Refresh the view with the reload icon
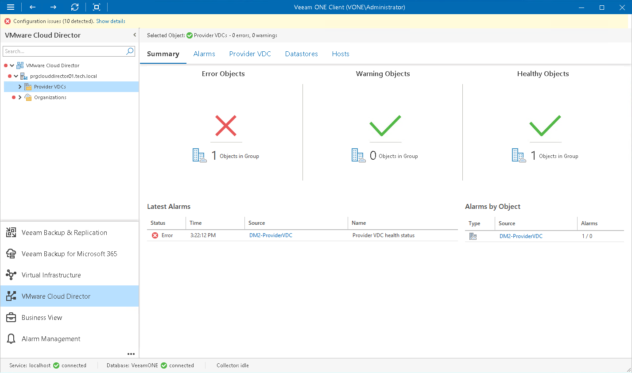The width and height of the screenshot is (632, 373). click(x=75, y=7)
